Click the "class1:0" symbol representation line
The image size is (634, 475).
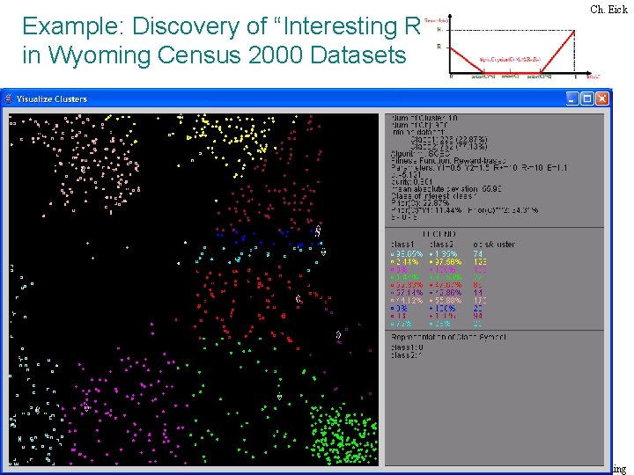(x=407, y=347)
